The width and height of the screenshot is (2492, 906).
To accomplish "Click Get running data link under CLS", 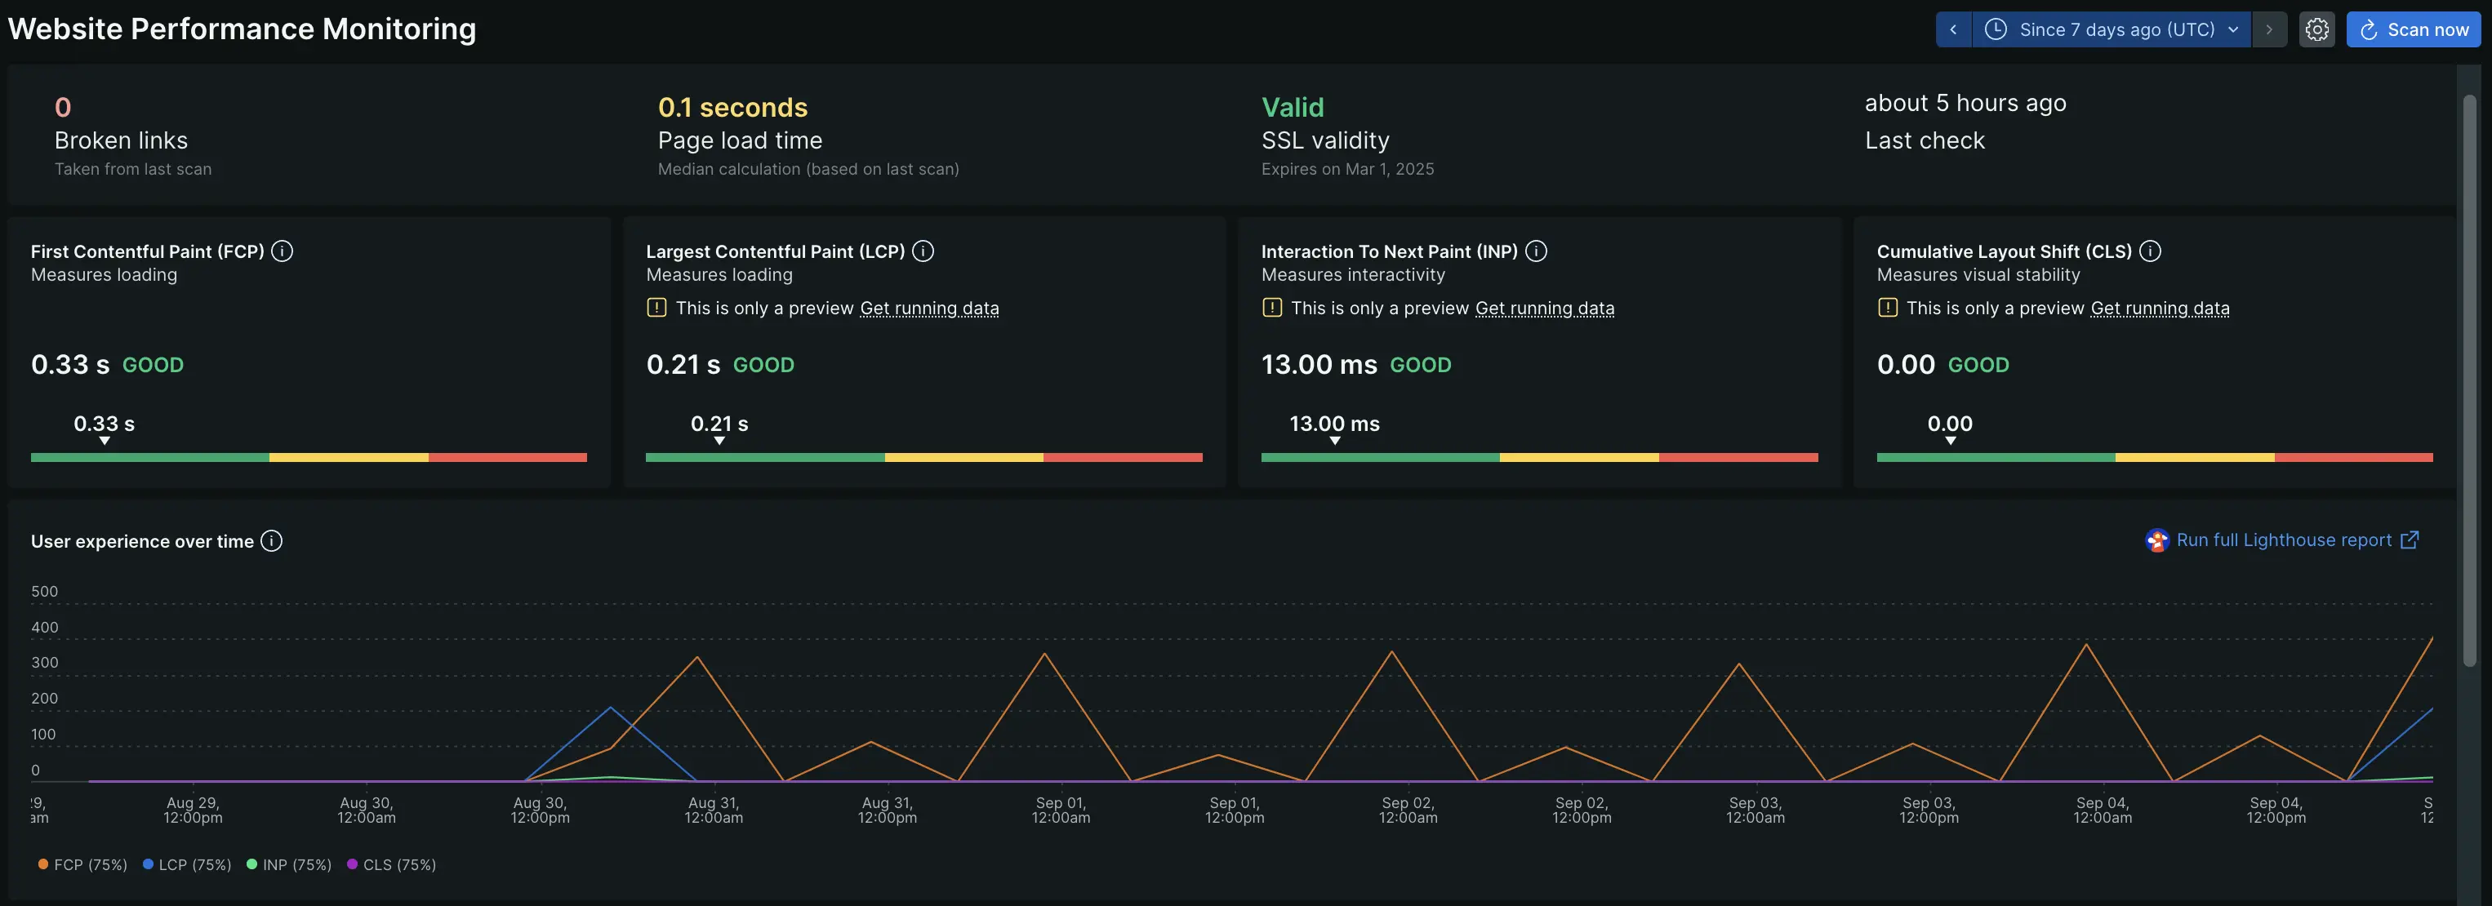I will point(2159,309).
